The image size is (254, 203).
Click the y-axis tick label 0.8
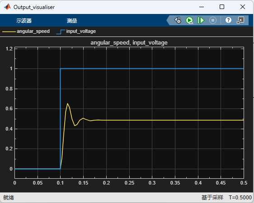pyautogui.click(x=9, y=89)
